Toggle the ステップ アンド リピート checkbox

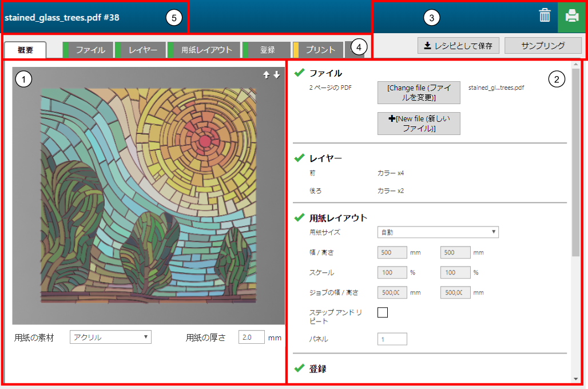pos(383,312)
